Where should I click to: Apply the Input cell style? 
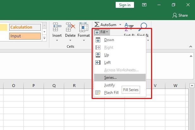(25, 36)
